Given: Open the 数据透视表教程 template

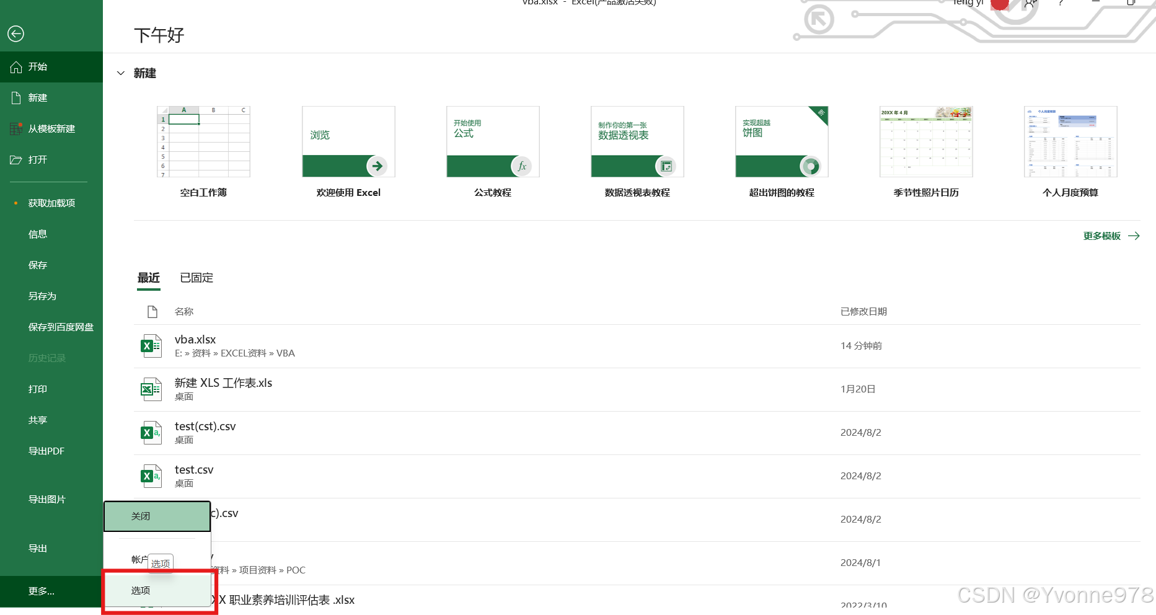Looking at the screenshot, I should pyautogui.click(x=637, y=142).
